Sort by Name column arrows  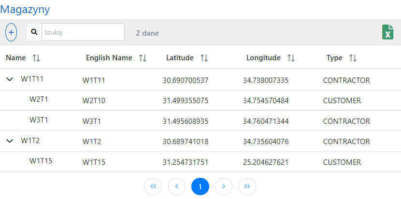(x=36, y=58)
